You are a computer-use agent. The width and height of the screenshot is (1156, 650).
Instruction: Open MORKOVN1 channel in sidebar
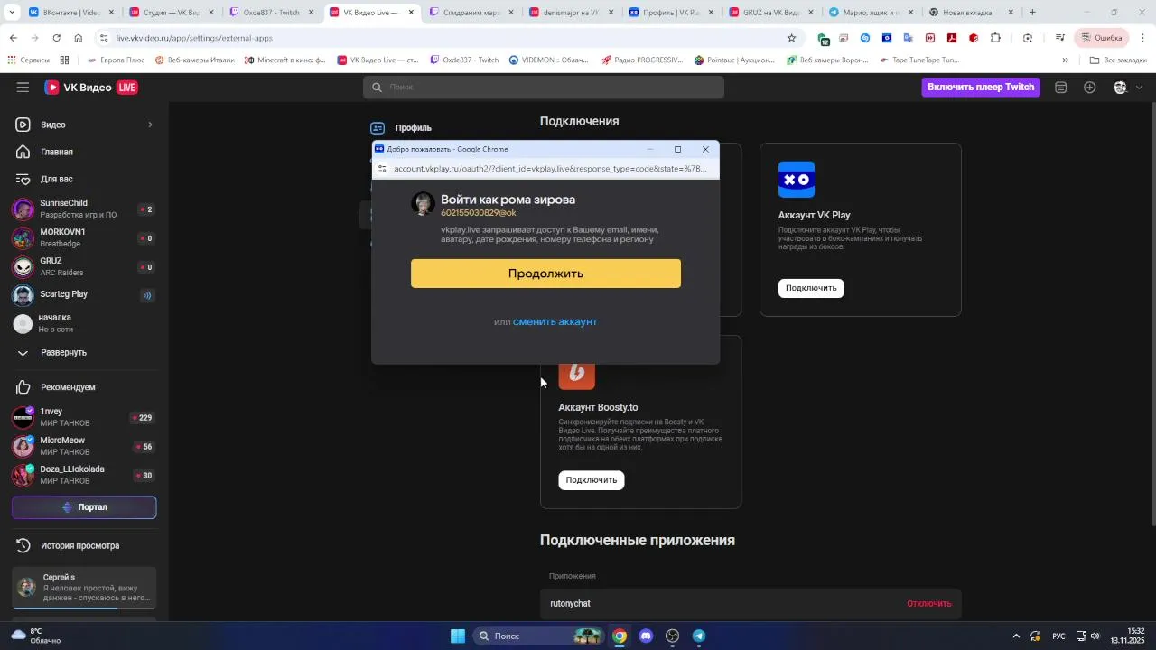point(84,238)
